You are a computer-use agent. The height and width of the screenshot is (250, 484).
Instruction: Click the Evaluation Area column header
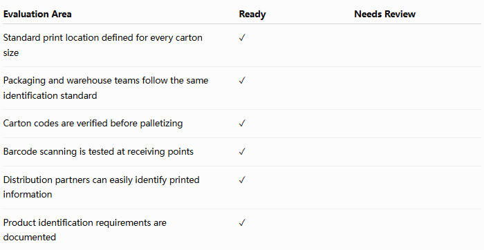tap(37, 15)
